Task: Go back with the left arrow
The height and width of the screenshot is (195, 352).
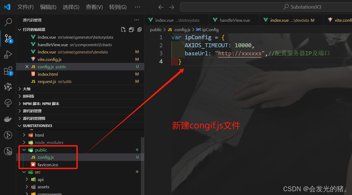Action: [x=161, y=7]
